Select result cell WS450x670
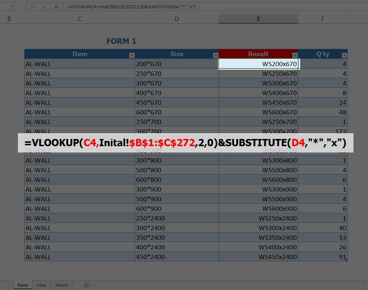 (x=259, y=103)
